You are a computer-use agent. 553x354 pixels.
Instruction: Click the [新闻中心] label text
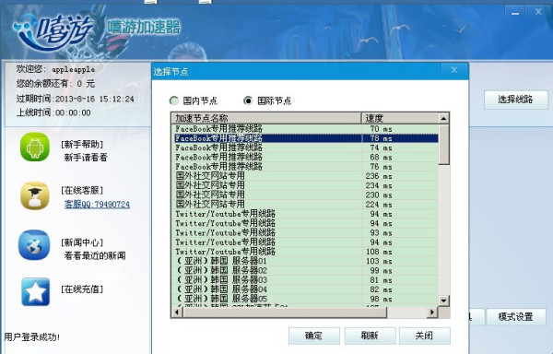coord(82,242)
